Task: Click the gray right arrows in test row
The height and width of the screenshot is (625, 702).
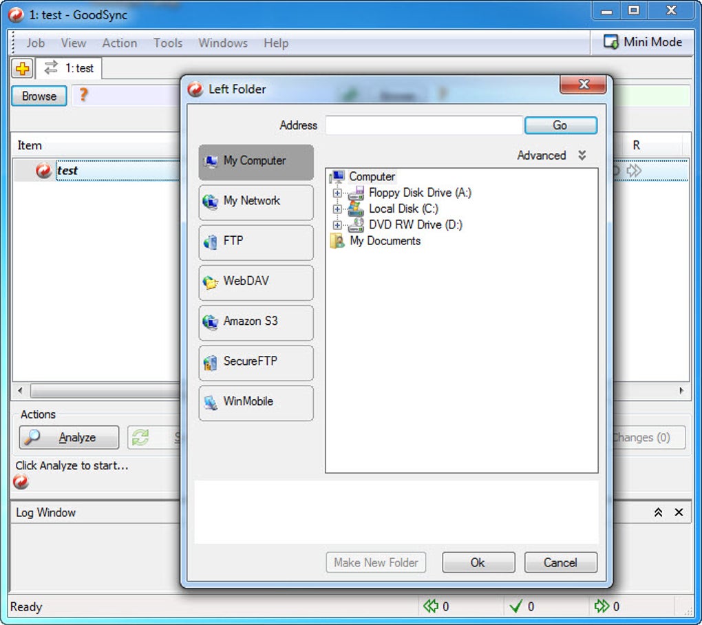Action: (634, 171)
